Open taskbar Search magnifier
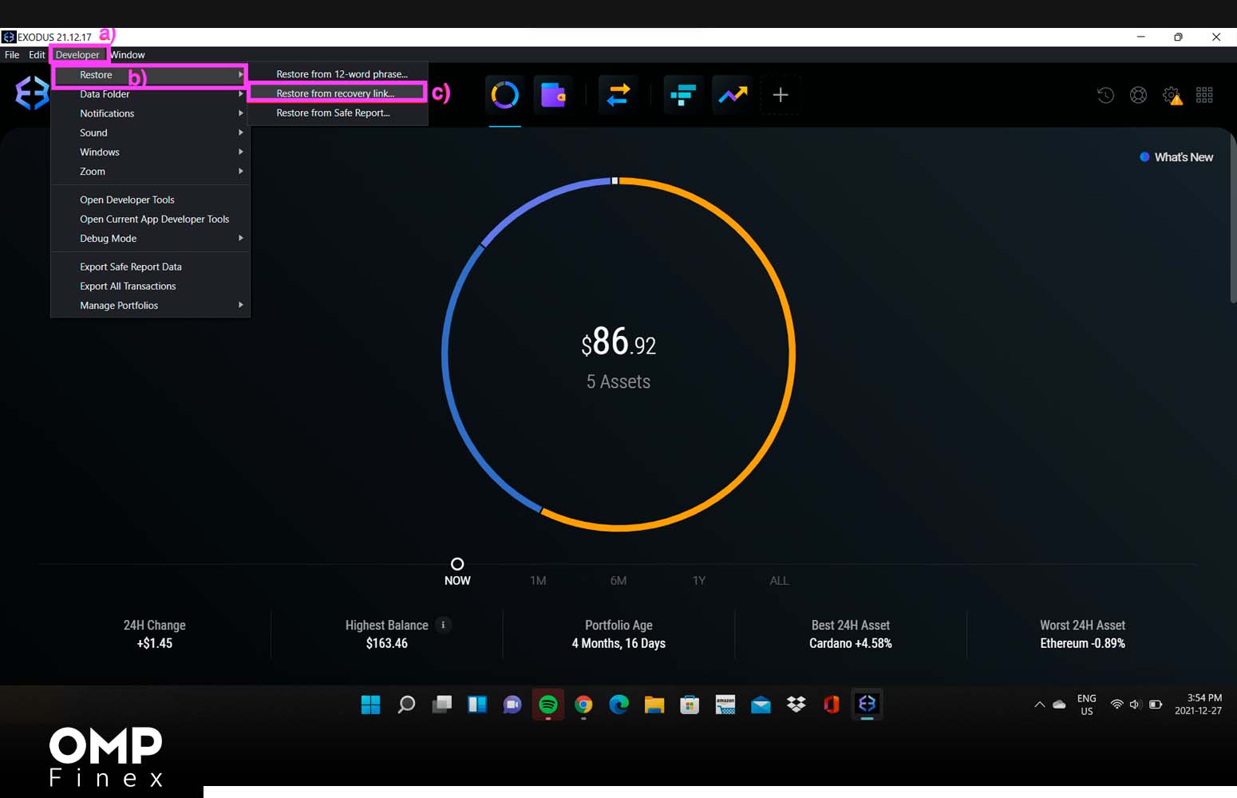This screenshot has height=798, width=1237. tap(406, 705)
